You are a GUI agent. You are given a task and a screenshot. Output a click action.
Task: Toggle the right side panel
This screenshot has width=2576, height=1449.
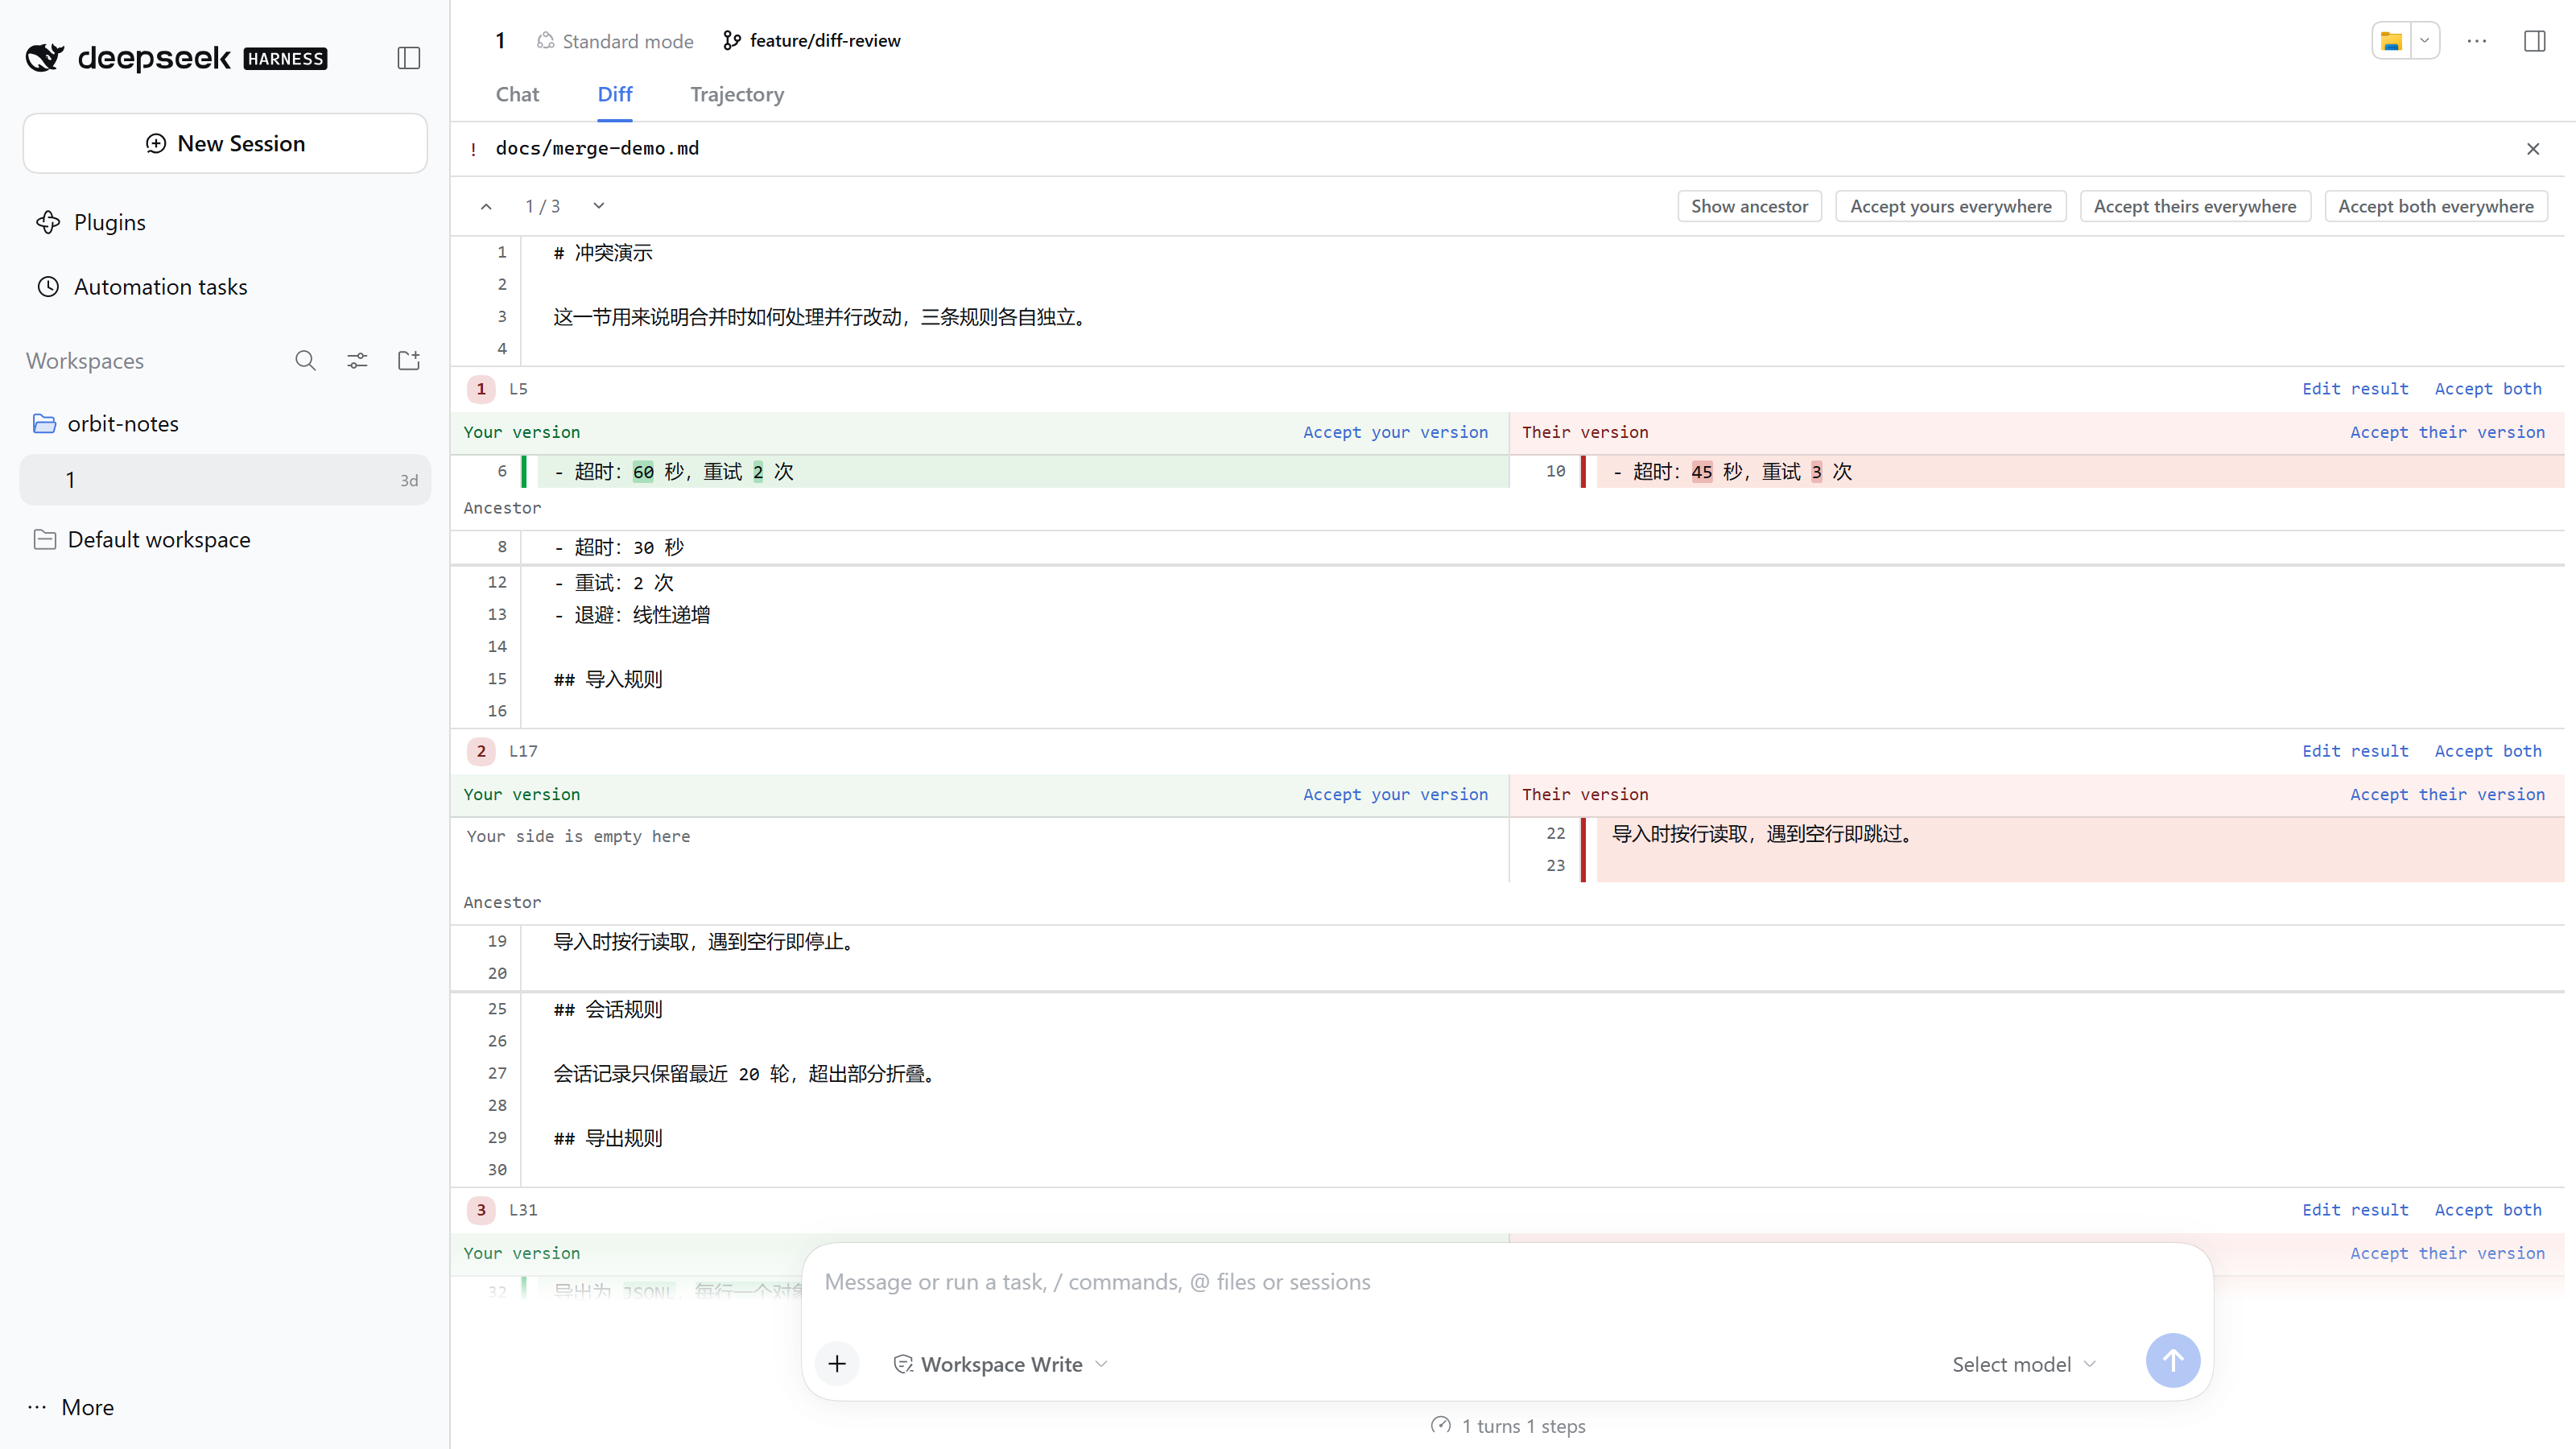click(2534, 41)
